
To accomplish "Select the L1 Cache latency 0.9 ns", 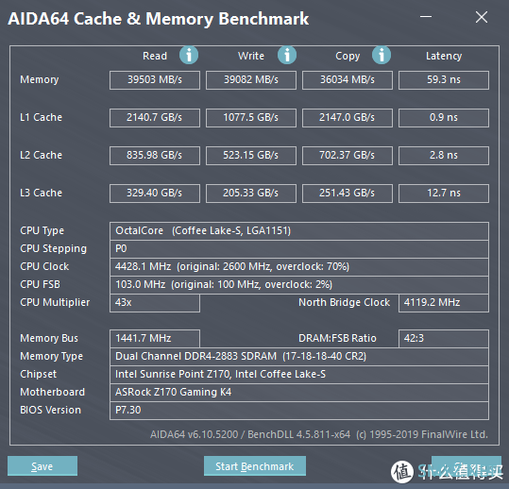I will (444, 118).
